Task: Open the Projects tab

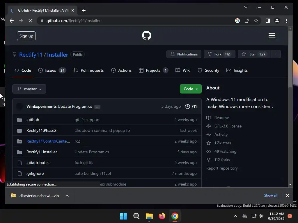Action: [153, 70]
